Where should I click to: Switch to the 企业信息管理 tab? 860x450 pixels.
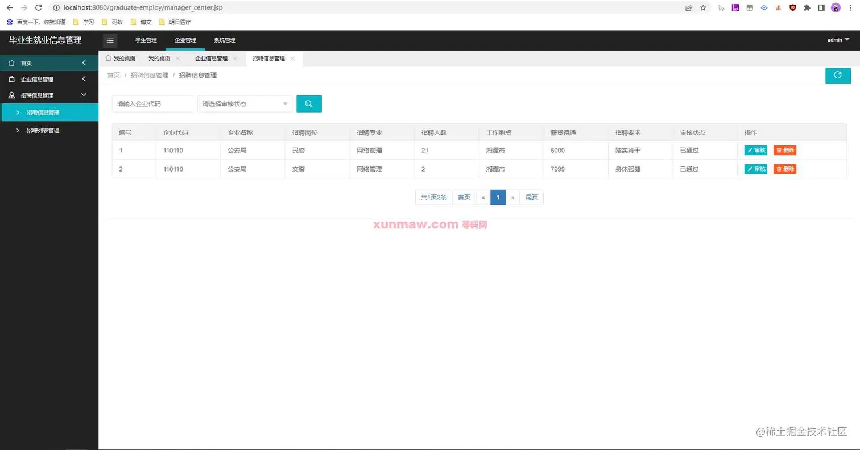click(x=212, y=59)
